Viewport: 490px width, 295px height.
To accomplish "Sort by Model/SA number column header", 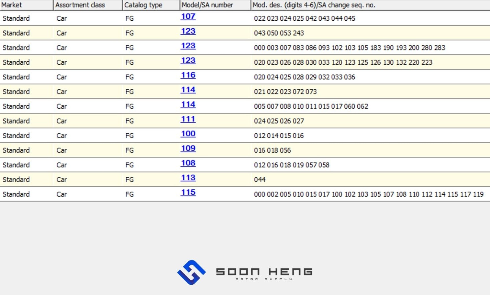I will (215, 5).
